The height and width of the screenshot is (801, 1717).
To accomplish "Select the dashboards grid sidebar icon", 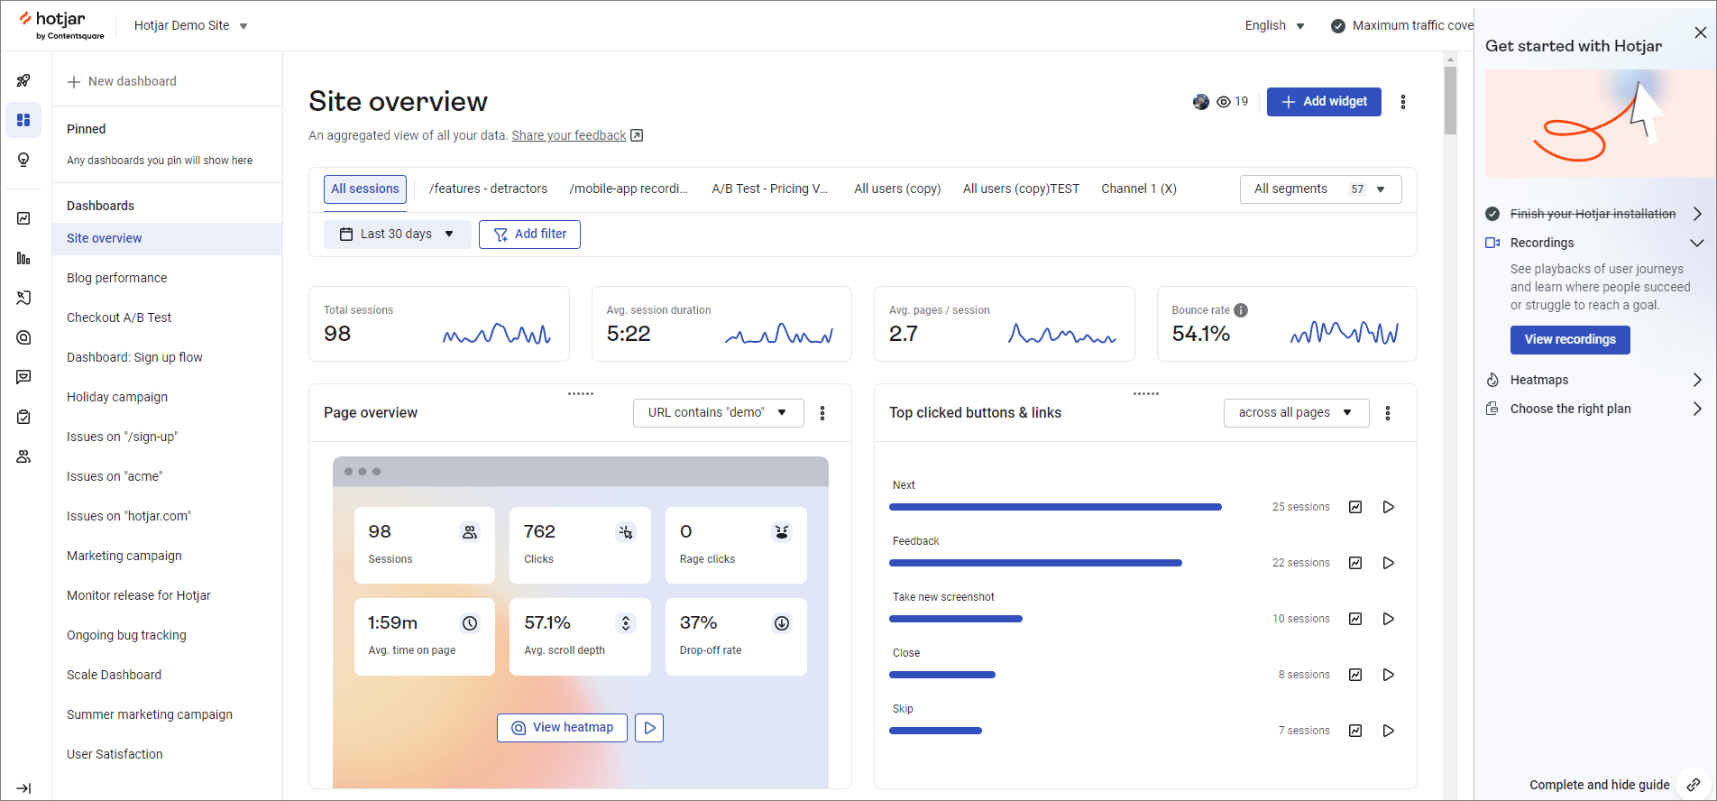I will click(x=23, y=120).
